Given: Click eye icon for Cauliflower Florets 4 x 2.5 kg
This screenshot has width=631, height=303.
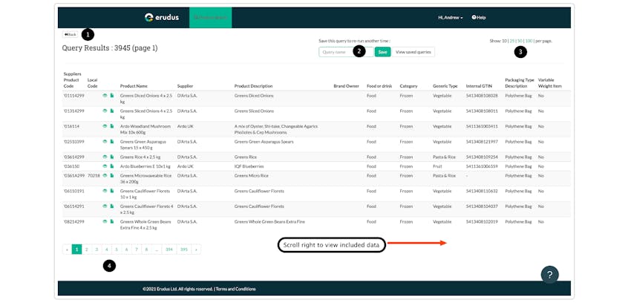Looking at the screenshot, I should 105,206.
